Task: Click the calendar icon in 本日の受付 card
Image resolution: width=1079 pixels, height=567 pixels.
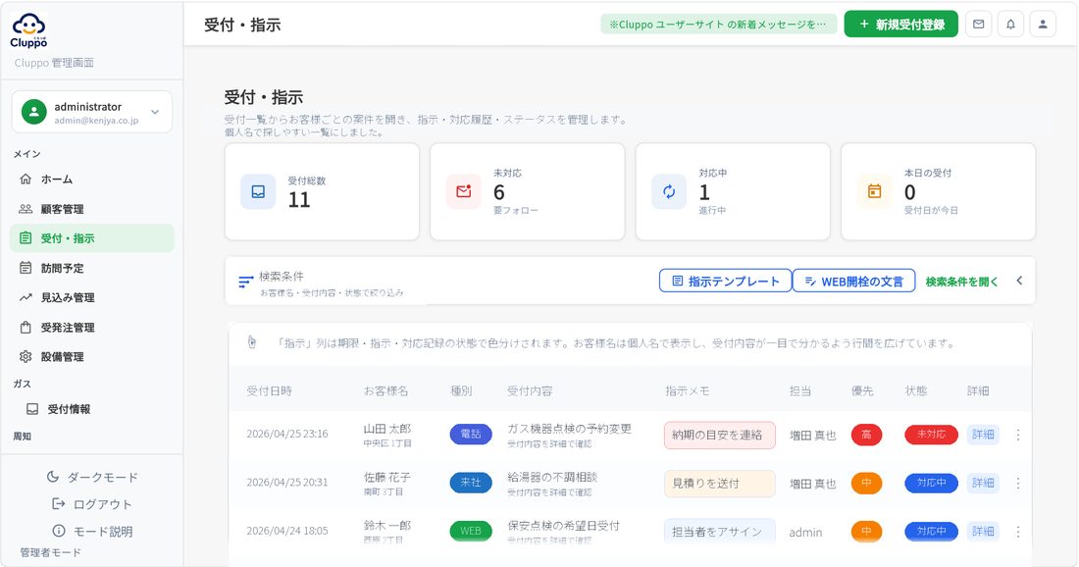Action: point(874,191)
